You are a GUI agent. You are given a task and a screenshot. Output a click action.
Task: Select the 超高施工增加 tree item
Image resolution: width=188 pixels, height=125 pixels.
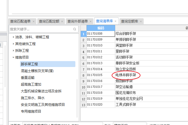[x=31, y=84]
